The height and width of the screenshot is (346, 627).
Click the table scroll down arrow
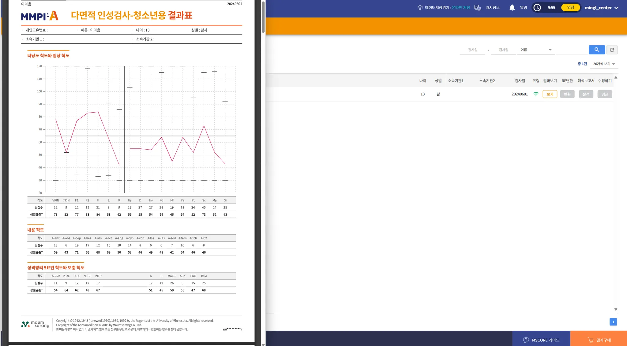616,310
